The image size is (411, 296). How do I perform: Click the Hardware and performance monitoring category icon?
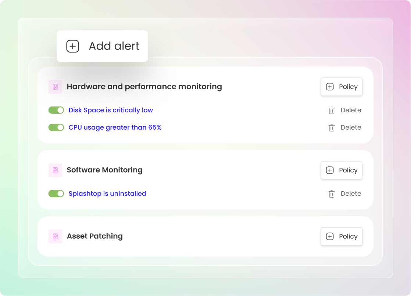[55, 87]
